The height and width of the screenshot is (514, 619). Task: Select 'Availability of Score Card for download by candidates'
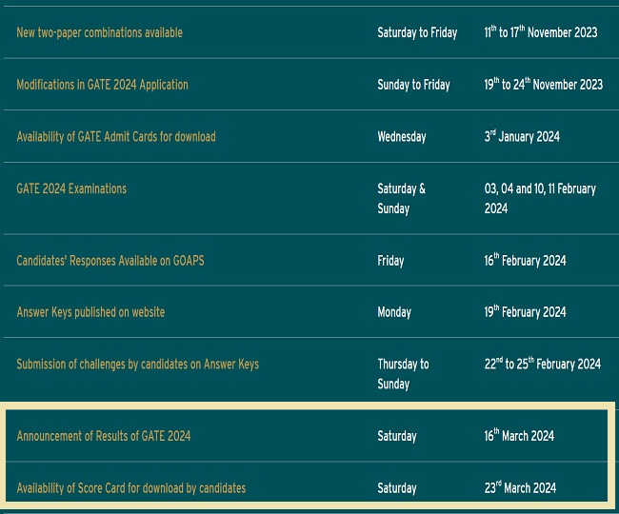130,488
